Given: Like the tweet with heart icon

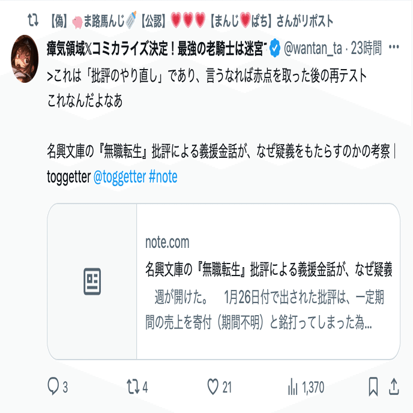Looking at the screenshot, I should (x=213, y=387).
